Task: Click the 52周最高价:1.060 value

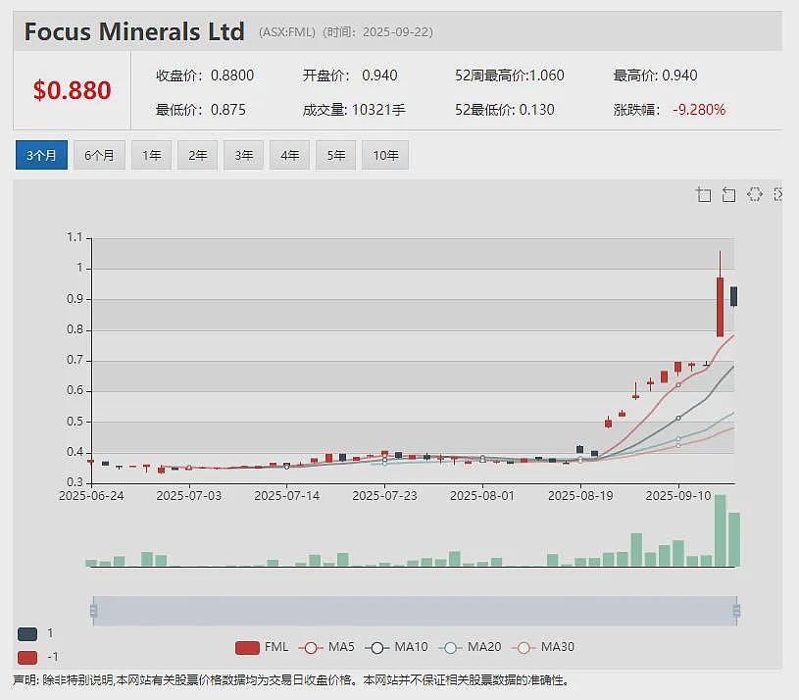Action: coord(510,75)
